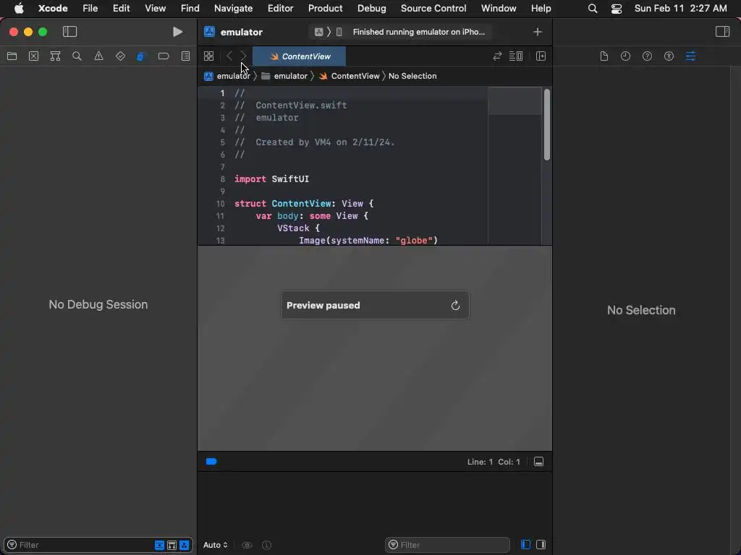Show the Quick Help inspector
Viewport: 741px width, 555px height.
pyautogui.click(x=648, y=56)
